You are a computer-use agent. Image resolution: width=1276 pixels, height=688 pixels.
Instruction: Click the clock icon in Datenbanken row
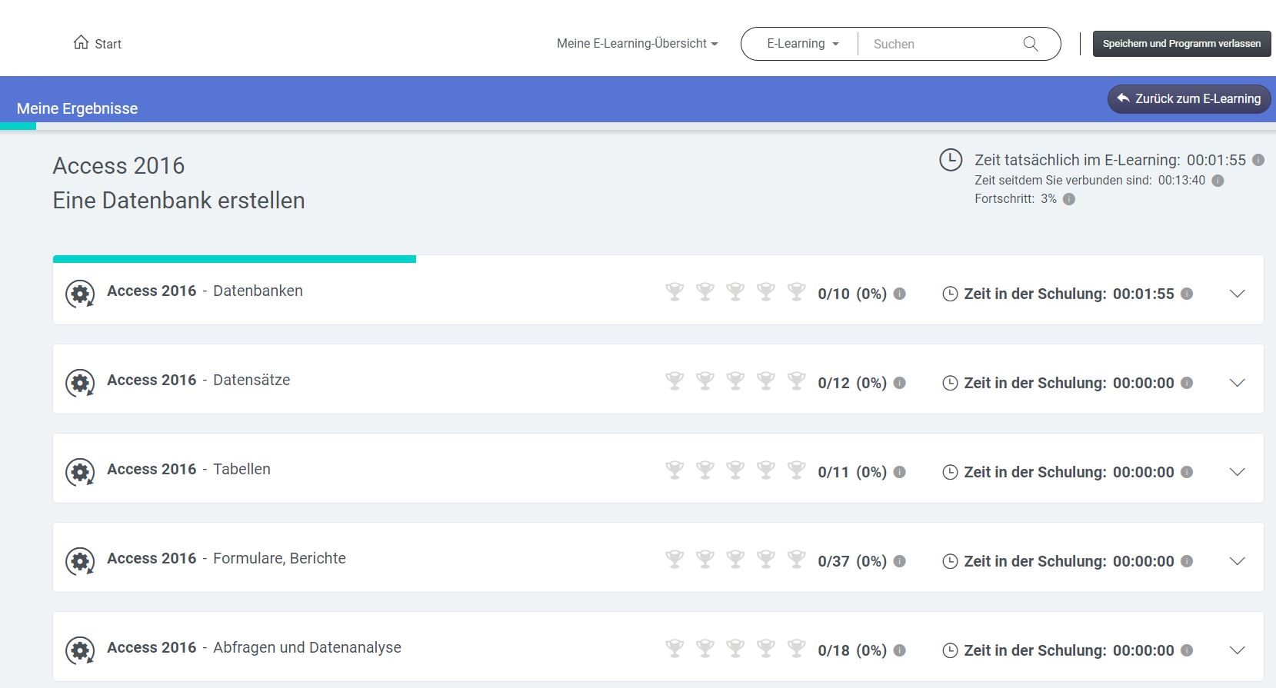point(950,294)
